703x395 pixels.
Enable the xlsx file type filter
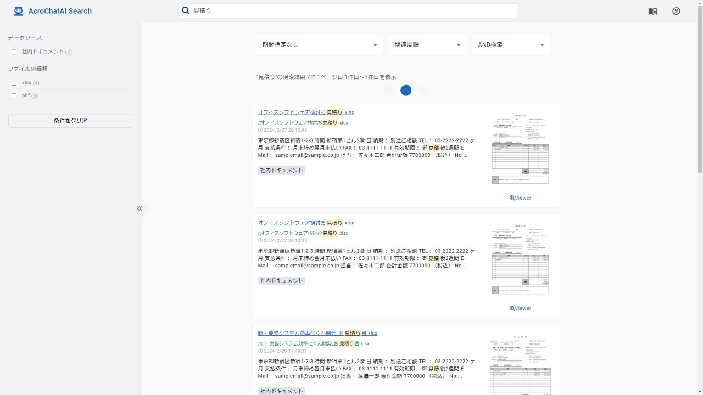tap(14, 83)
